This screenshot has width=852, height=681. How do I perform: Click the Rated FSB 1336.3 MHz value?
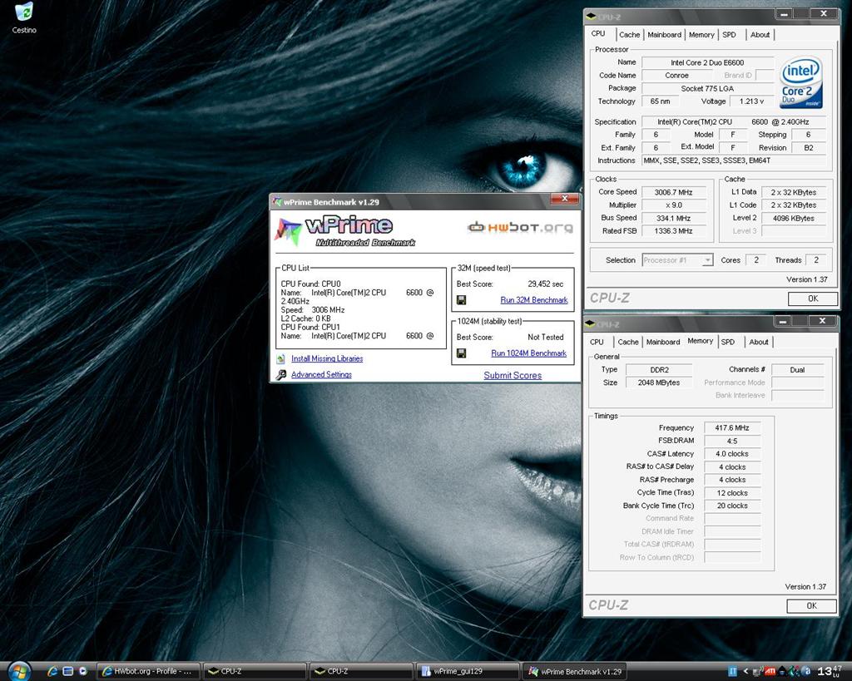[x=674, y=231]
